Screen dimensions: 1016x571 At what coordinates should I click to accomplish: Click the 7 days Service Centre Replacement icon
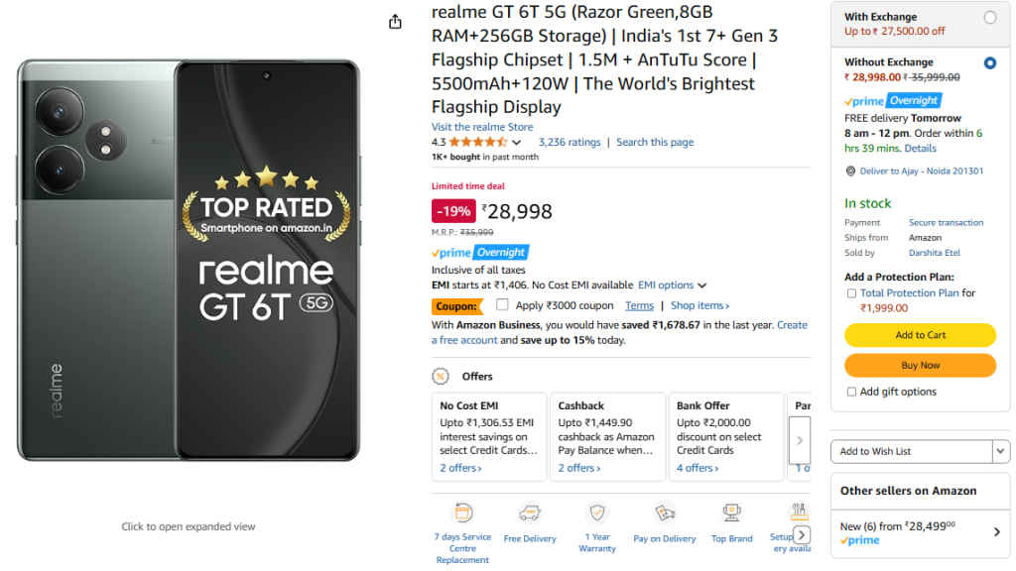coord(462,512)
